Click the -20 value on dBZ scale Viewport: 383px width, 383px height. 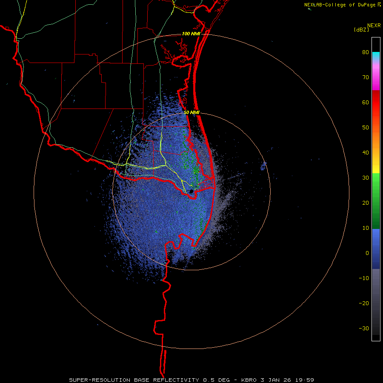point(364,303)
